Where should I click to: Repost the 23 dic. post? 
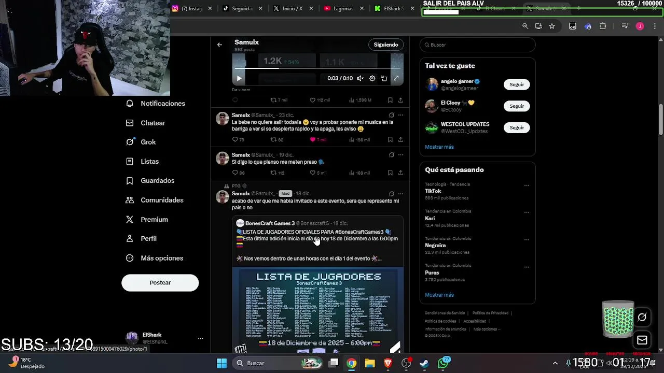(276, 140)
